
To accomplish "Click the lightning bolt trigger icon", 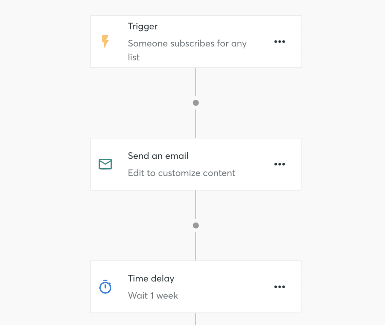I will tap(105, 41).
